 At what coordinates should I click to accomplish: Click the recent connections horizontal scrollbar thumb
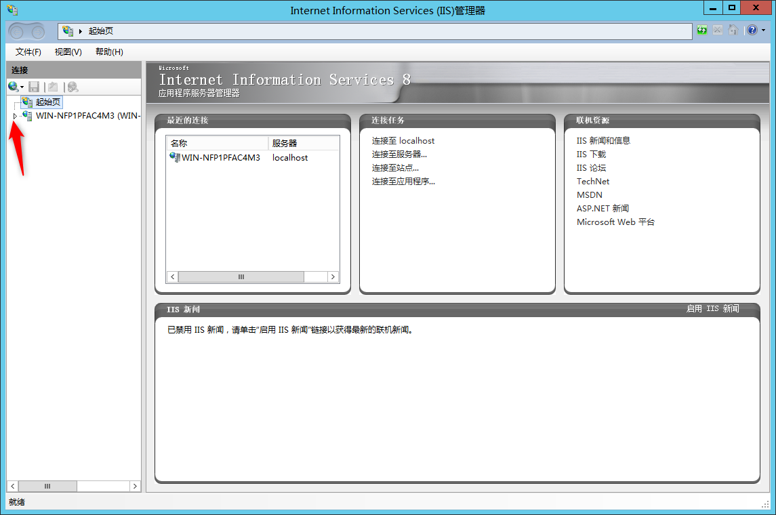coord(241,277)
